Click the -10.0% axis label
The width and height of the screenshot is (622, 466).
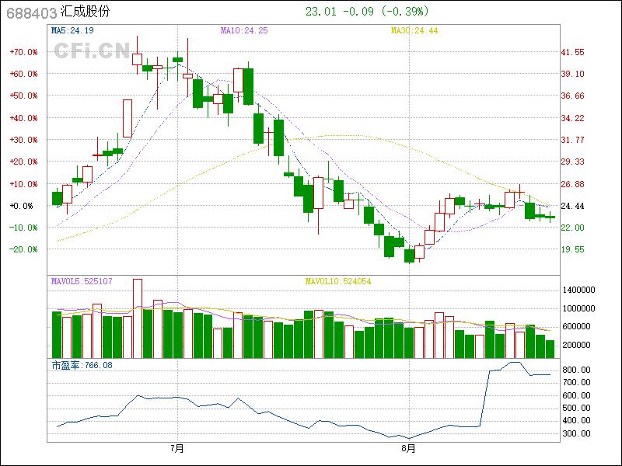pyautogui.click(x=24, y=228)
